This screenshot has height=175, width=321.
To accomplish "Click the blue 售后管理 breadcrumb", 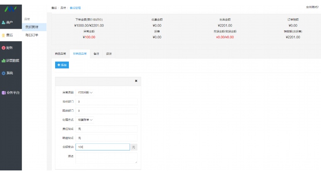I will pyautogui.click(x=75, y=8).
